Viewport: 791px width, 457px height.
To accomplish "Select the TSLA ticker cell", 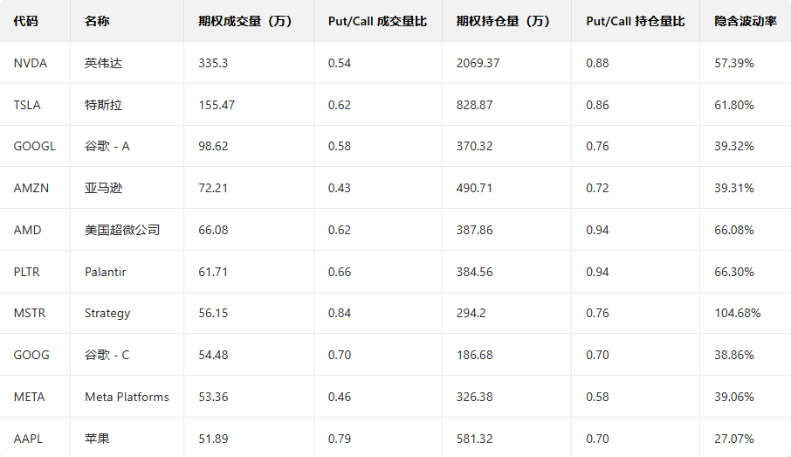I will tap(27, 105).
